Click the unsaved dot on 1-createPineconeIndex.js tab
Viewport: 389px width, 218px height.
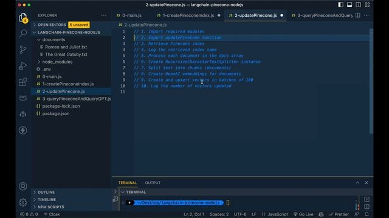[219, 15]
